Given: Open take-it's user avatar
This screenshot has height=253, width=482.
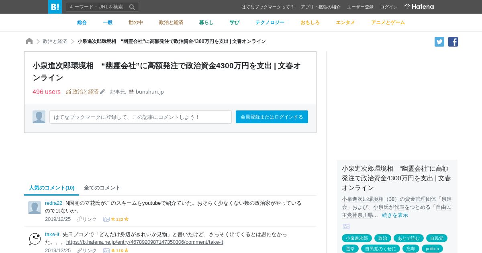Looking at the screenshot, I should tap(35, 239).
